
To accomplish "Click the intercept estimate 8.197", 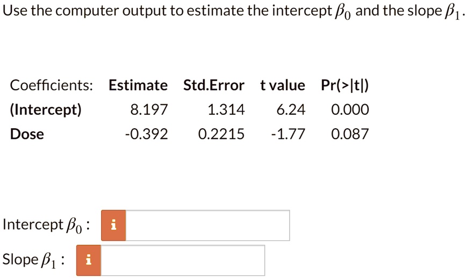I will click(x=149, y=110).
